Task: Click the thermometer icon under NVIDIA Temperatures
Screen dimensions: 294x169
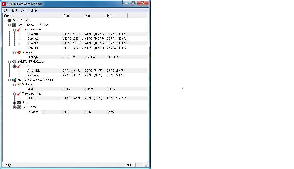Action: (x=19, y=94)
